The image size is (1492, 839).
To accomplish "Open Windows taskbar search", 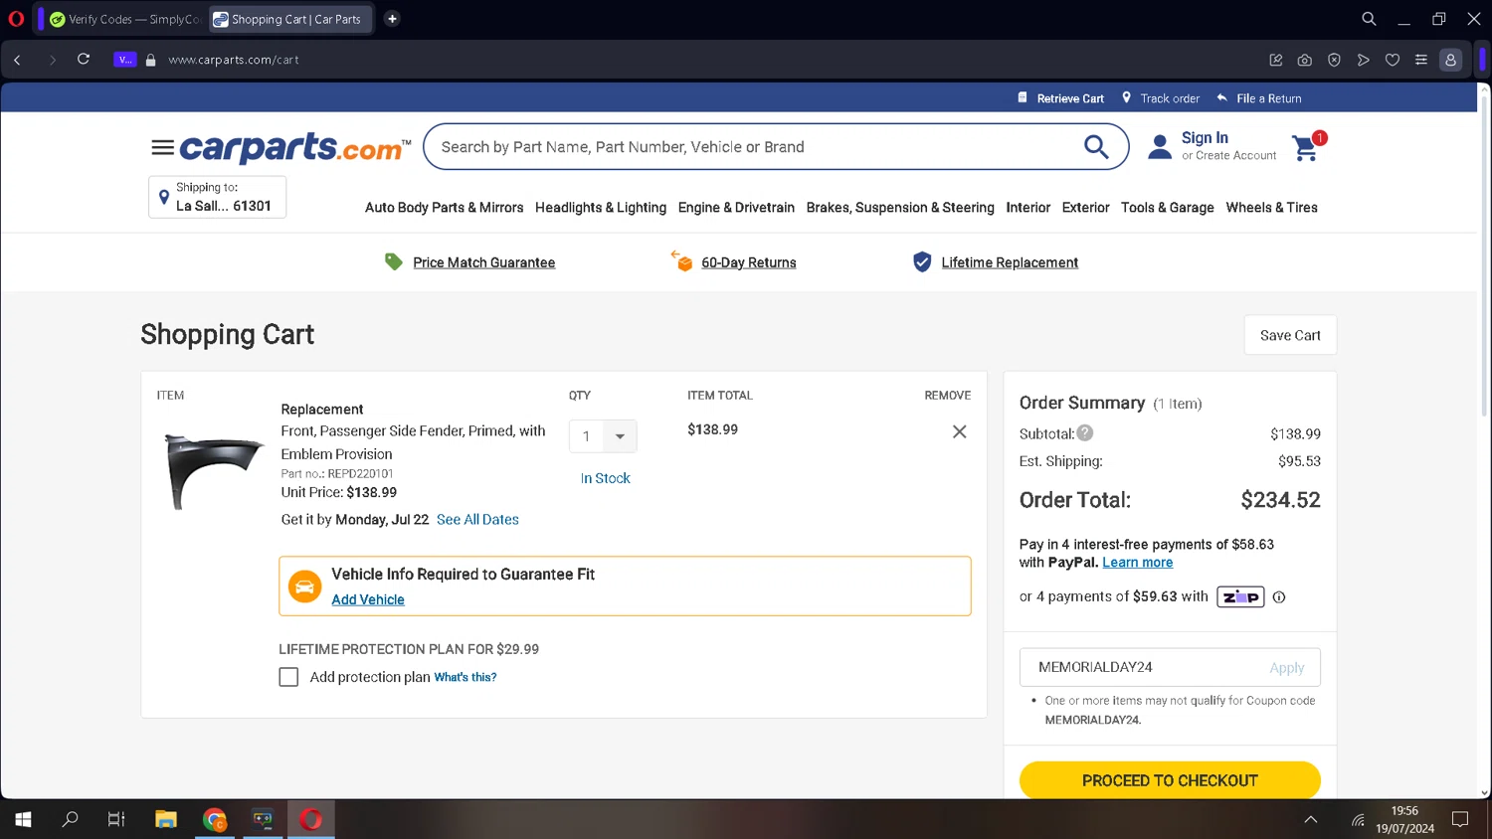I will 70,819.
